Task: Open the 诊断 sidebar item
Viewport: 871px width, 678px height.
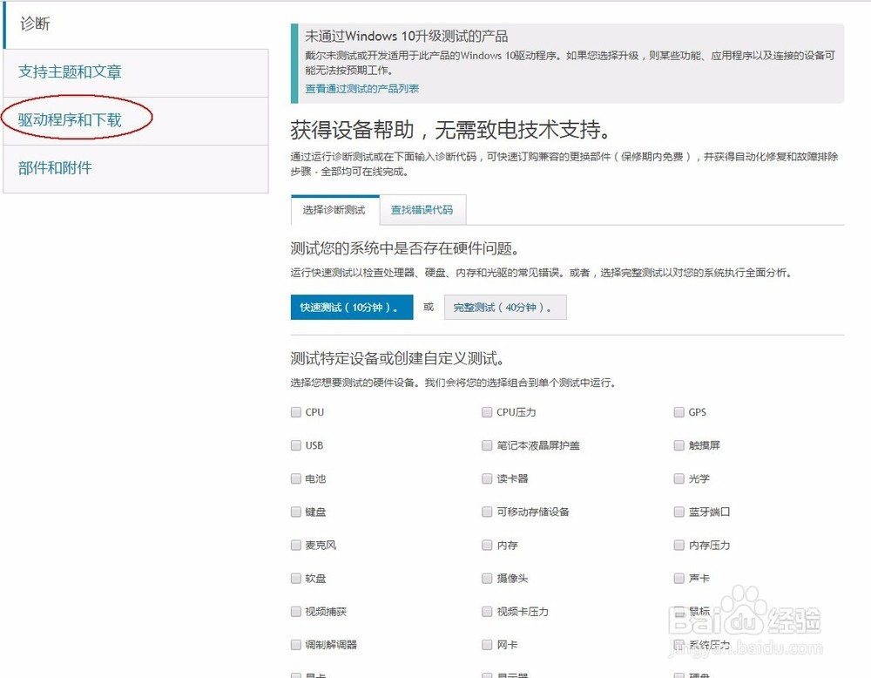Action: [136, 24]
